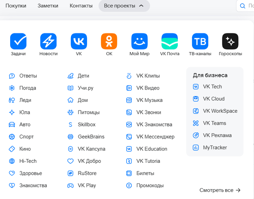254x199 pixels.
Task: Click the Смотреть все link
Action: coord(220,190)
